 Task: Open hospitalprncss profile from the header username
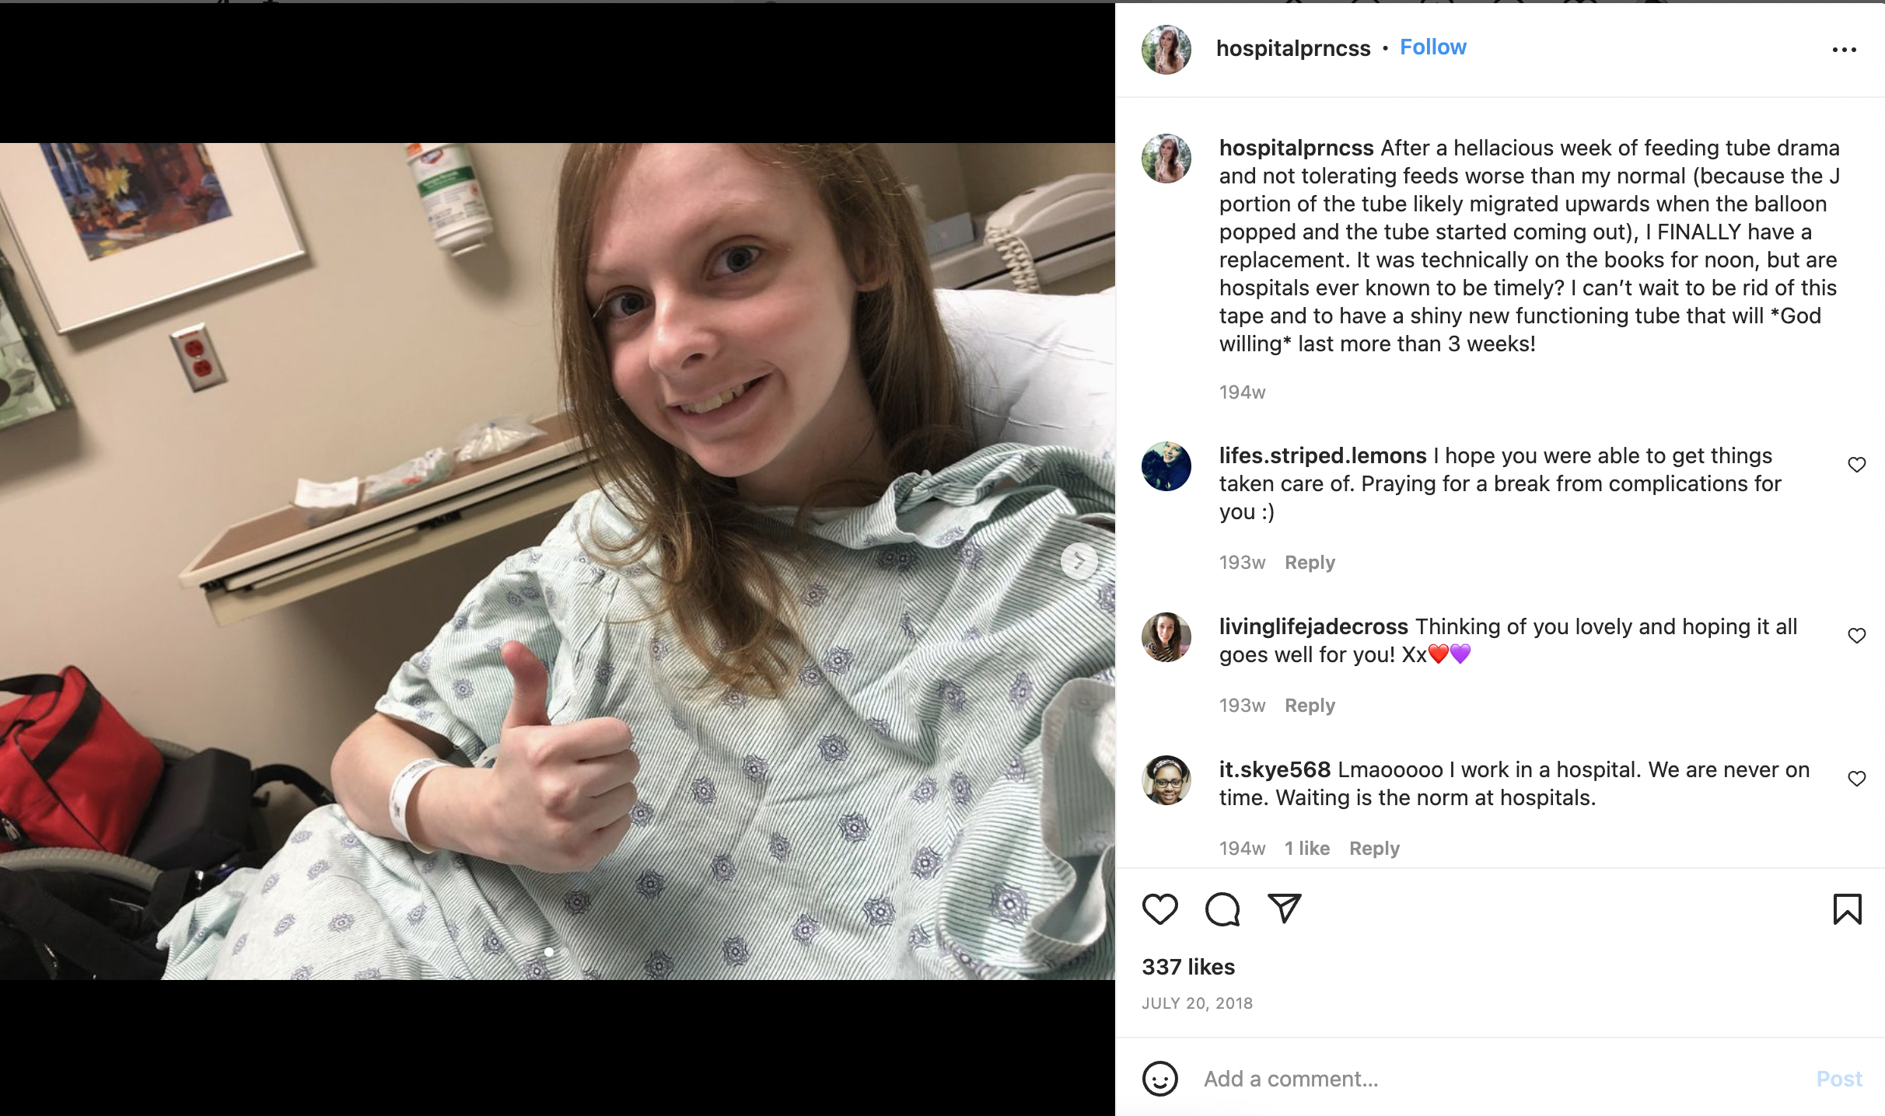click(x=1293, y=48)
